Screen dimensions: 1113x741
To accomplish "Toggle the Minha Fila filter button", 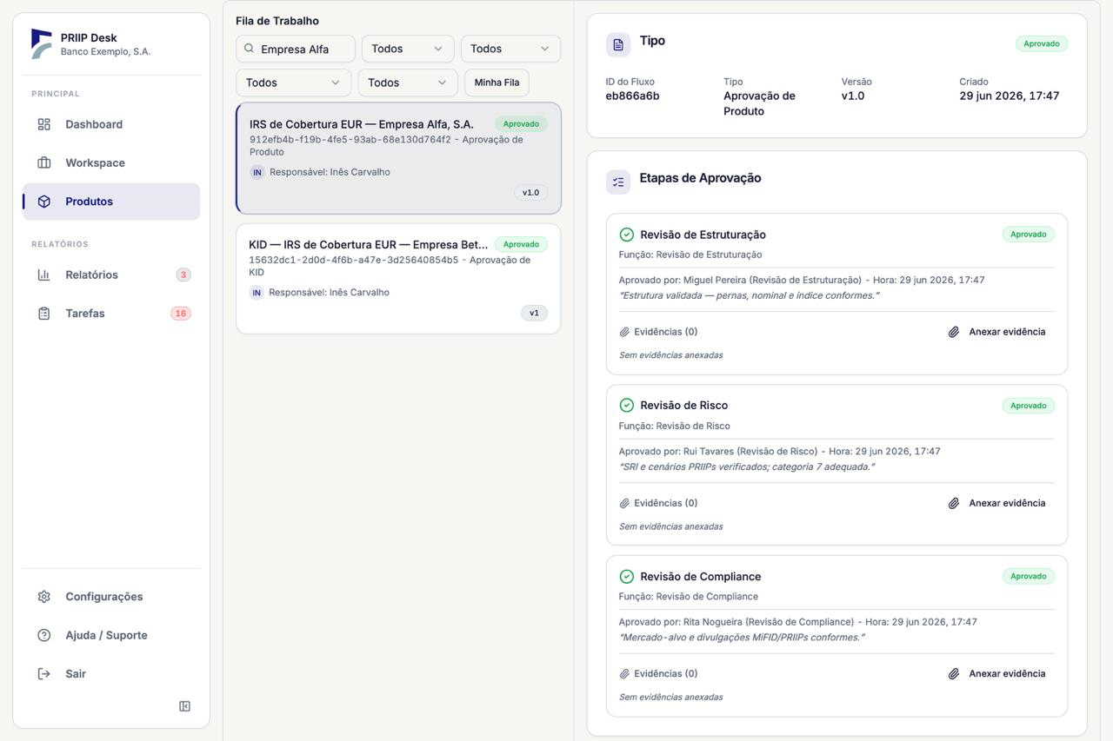I will (497, 83).
